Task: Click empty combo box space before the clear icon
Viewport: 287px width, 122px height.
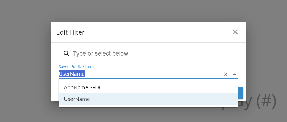Action: pos(156,74)
